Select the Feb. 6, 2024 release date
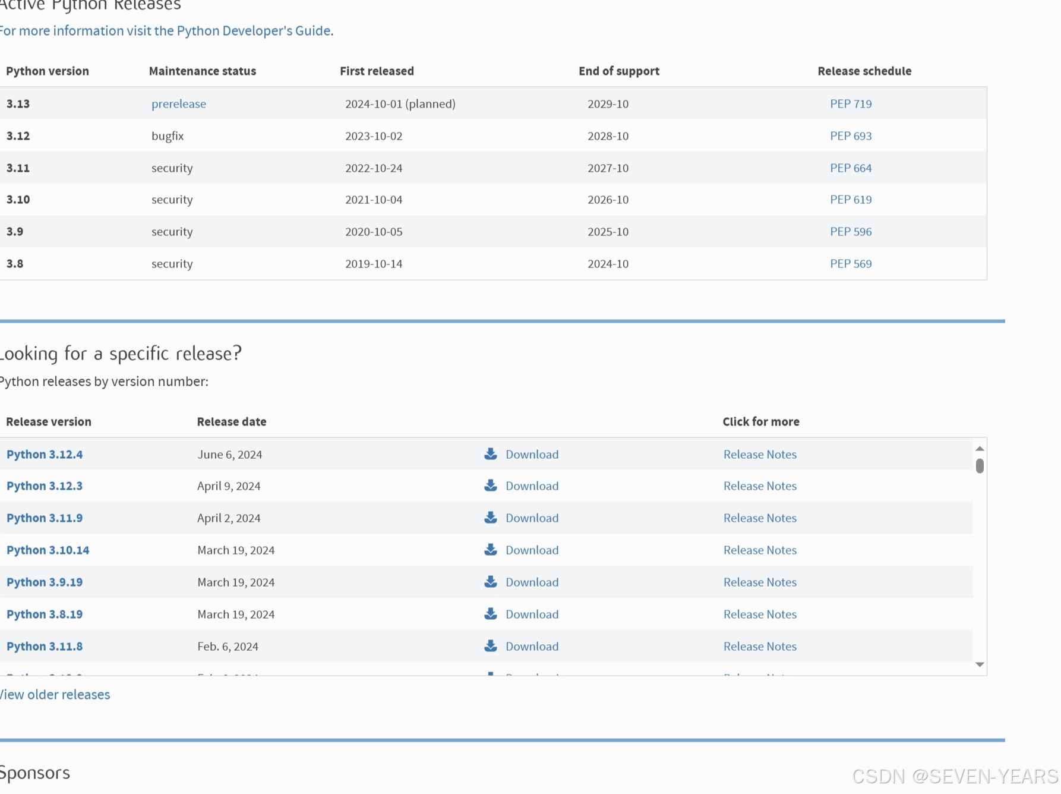This screenshot has width=1061, height=794. coord(228,646)
